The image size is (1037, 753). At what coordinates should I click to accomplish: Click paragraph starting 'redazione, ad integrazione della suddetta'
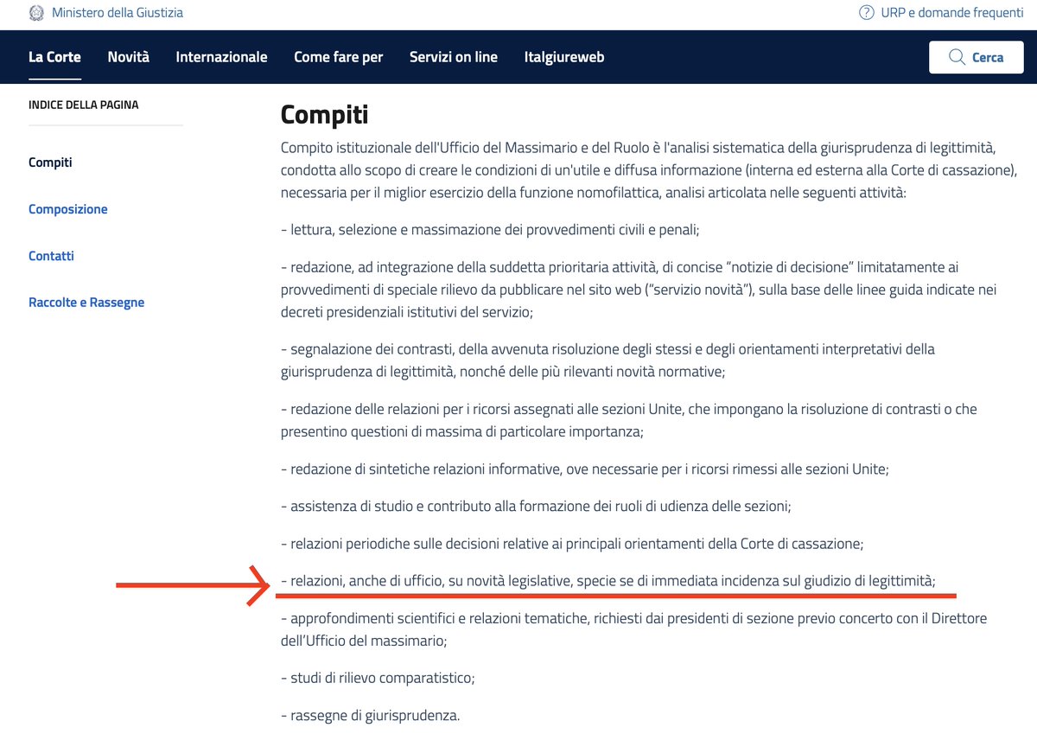[x=639, y=290]
